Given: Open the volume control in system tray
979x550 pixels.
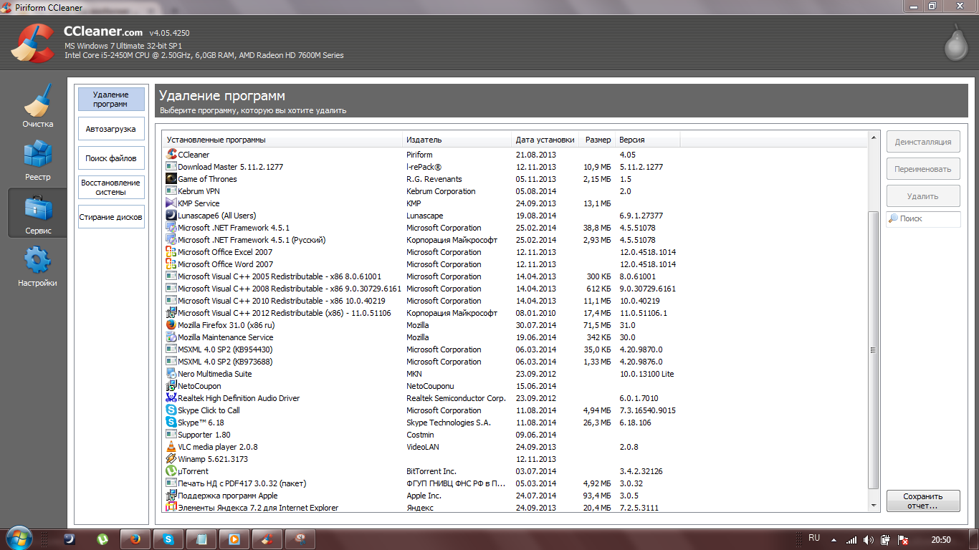Looking at the screenshot, I should (868, 540).
